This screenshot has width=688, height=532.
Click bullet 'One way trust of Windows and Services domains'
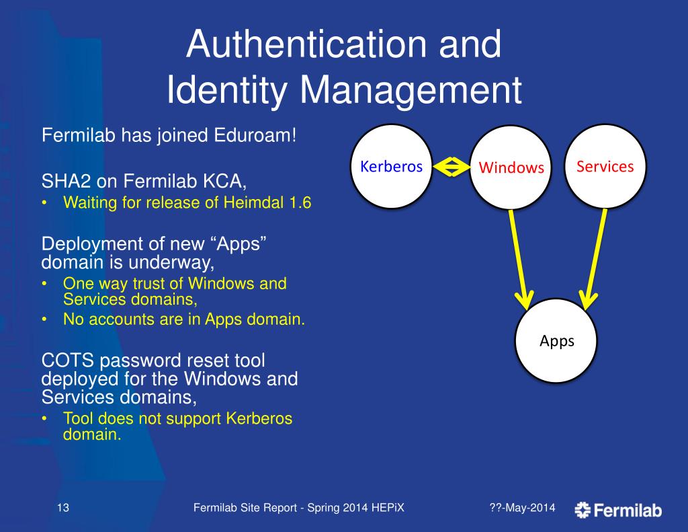(x=175, y=291)
